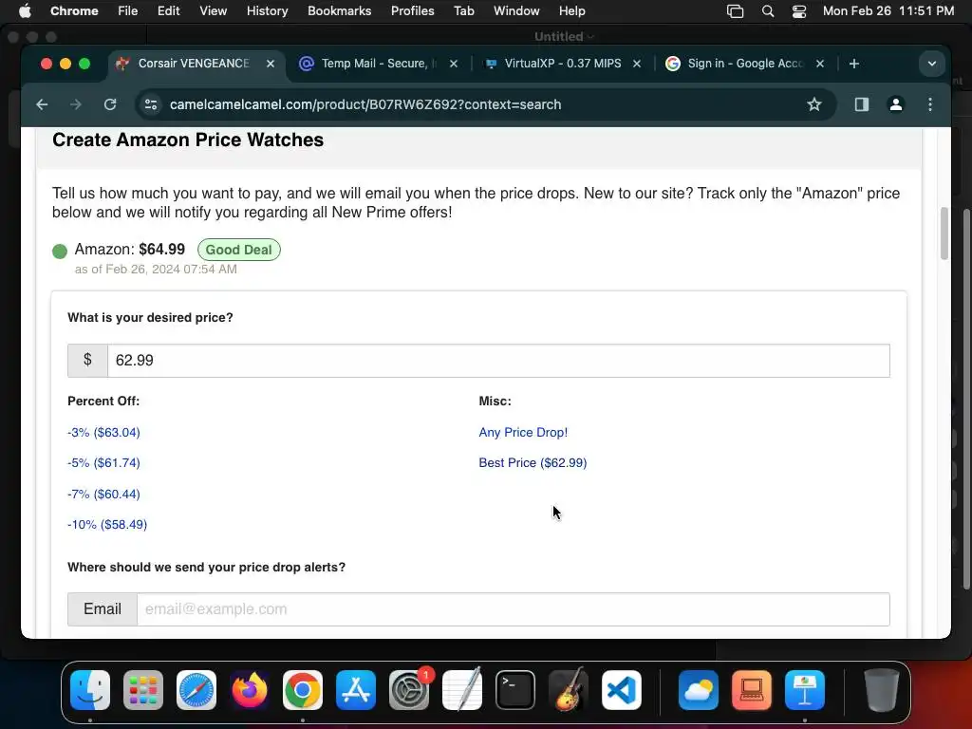The height and width of the screenshot is (729, 972).
Task: Open the Bookmarks menu
Action: coord(340,11)
